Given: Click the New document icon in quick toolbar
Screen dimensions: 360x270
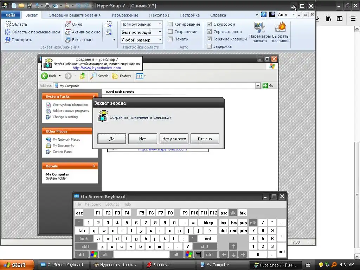Looking at the screenshot, I should (14, 6).
